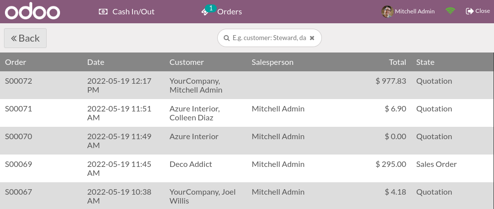The image size is (494, 209).
Task: Click the Total column header
Action: (x=397, y=62)
